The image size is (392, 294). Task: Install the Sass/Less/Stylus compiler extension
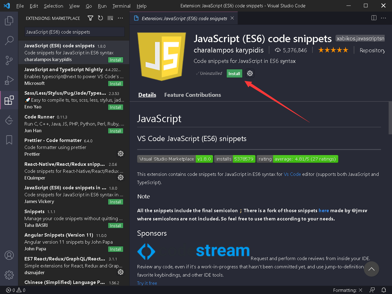[115, 107]
